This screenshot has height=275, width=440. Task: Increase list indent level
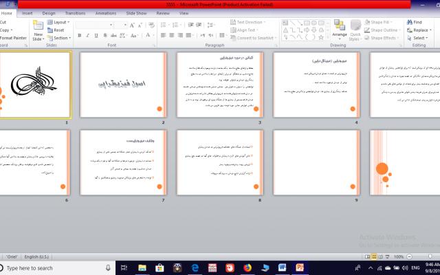[x=199, y=25]
